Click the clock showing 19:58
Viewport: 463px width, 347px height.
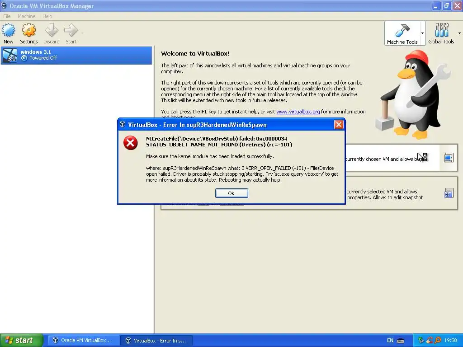click(450, 340)
